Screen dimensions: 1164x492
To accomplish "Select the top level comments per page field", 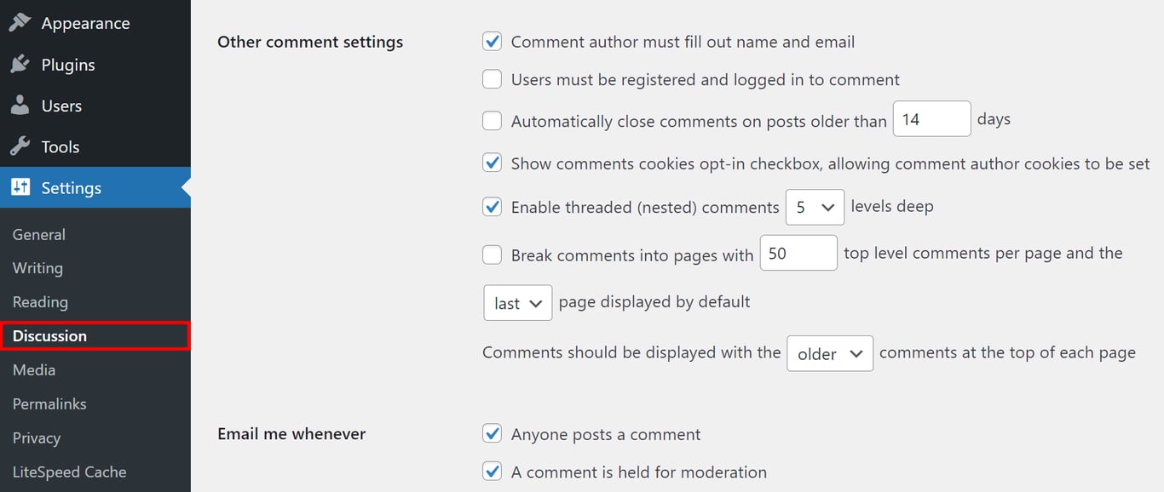I will (798, 253).
